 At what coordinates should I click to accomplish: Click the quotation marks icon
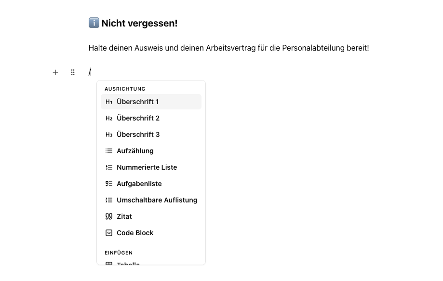(109, 216)
